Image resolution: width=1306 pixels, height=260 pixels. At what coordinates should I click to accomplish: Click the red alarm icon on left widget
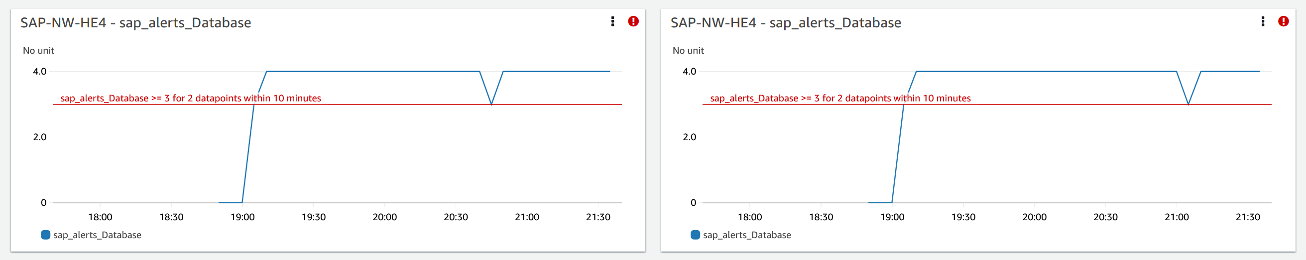tap(633, 21)
